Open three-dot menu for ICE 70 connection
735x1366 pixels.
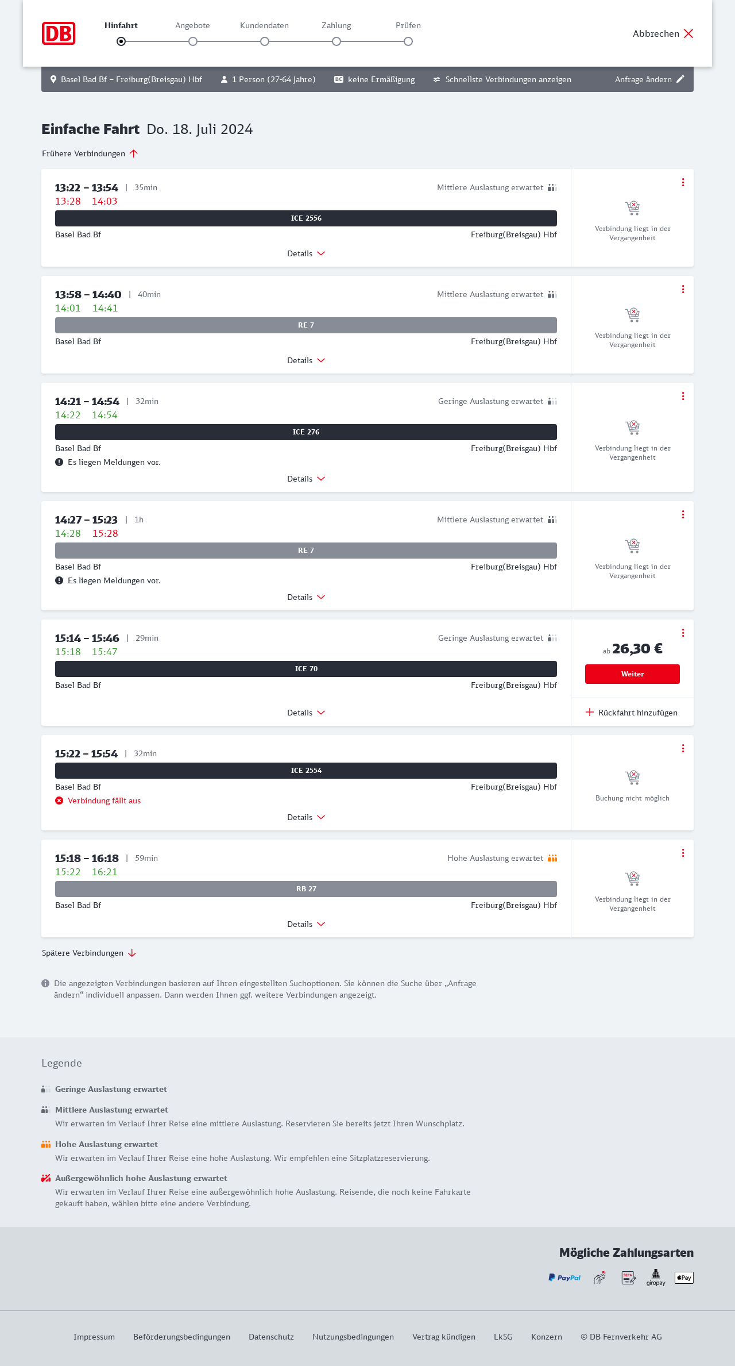tap(683, 633)
